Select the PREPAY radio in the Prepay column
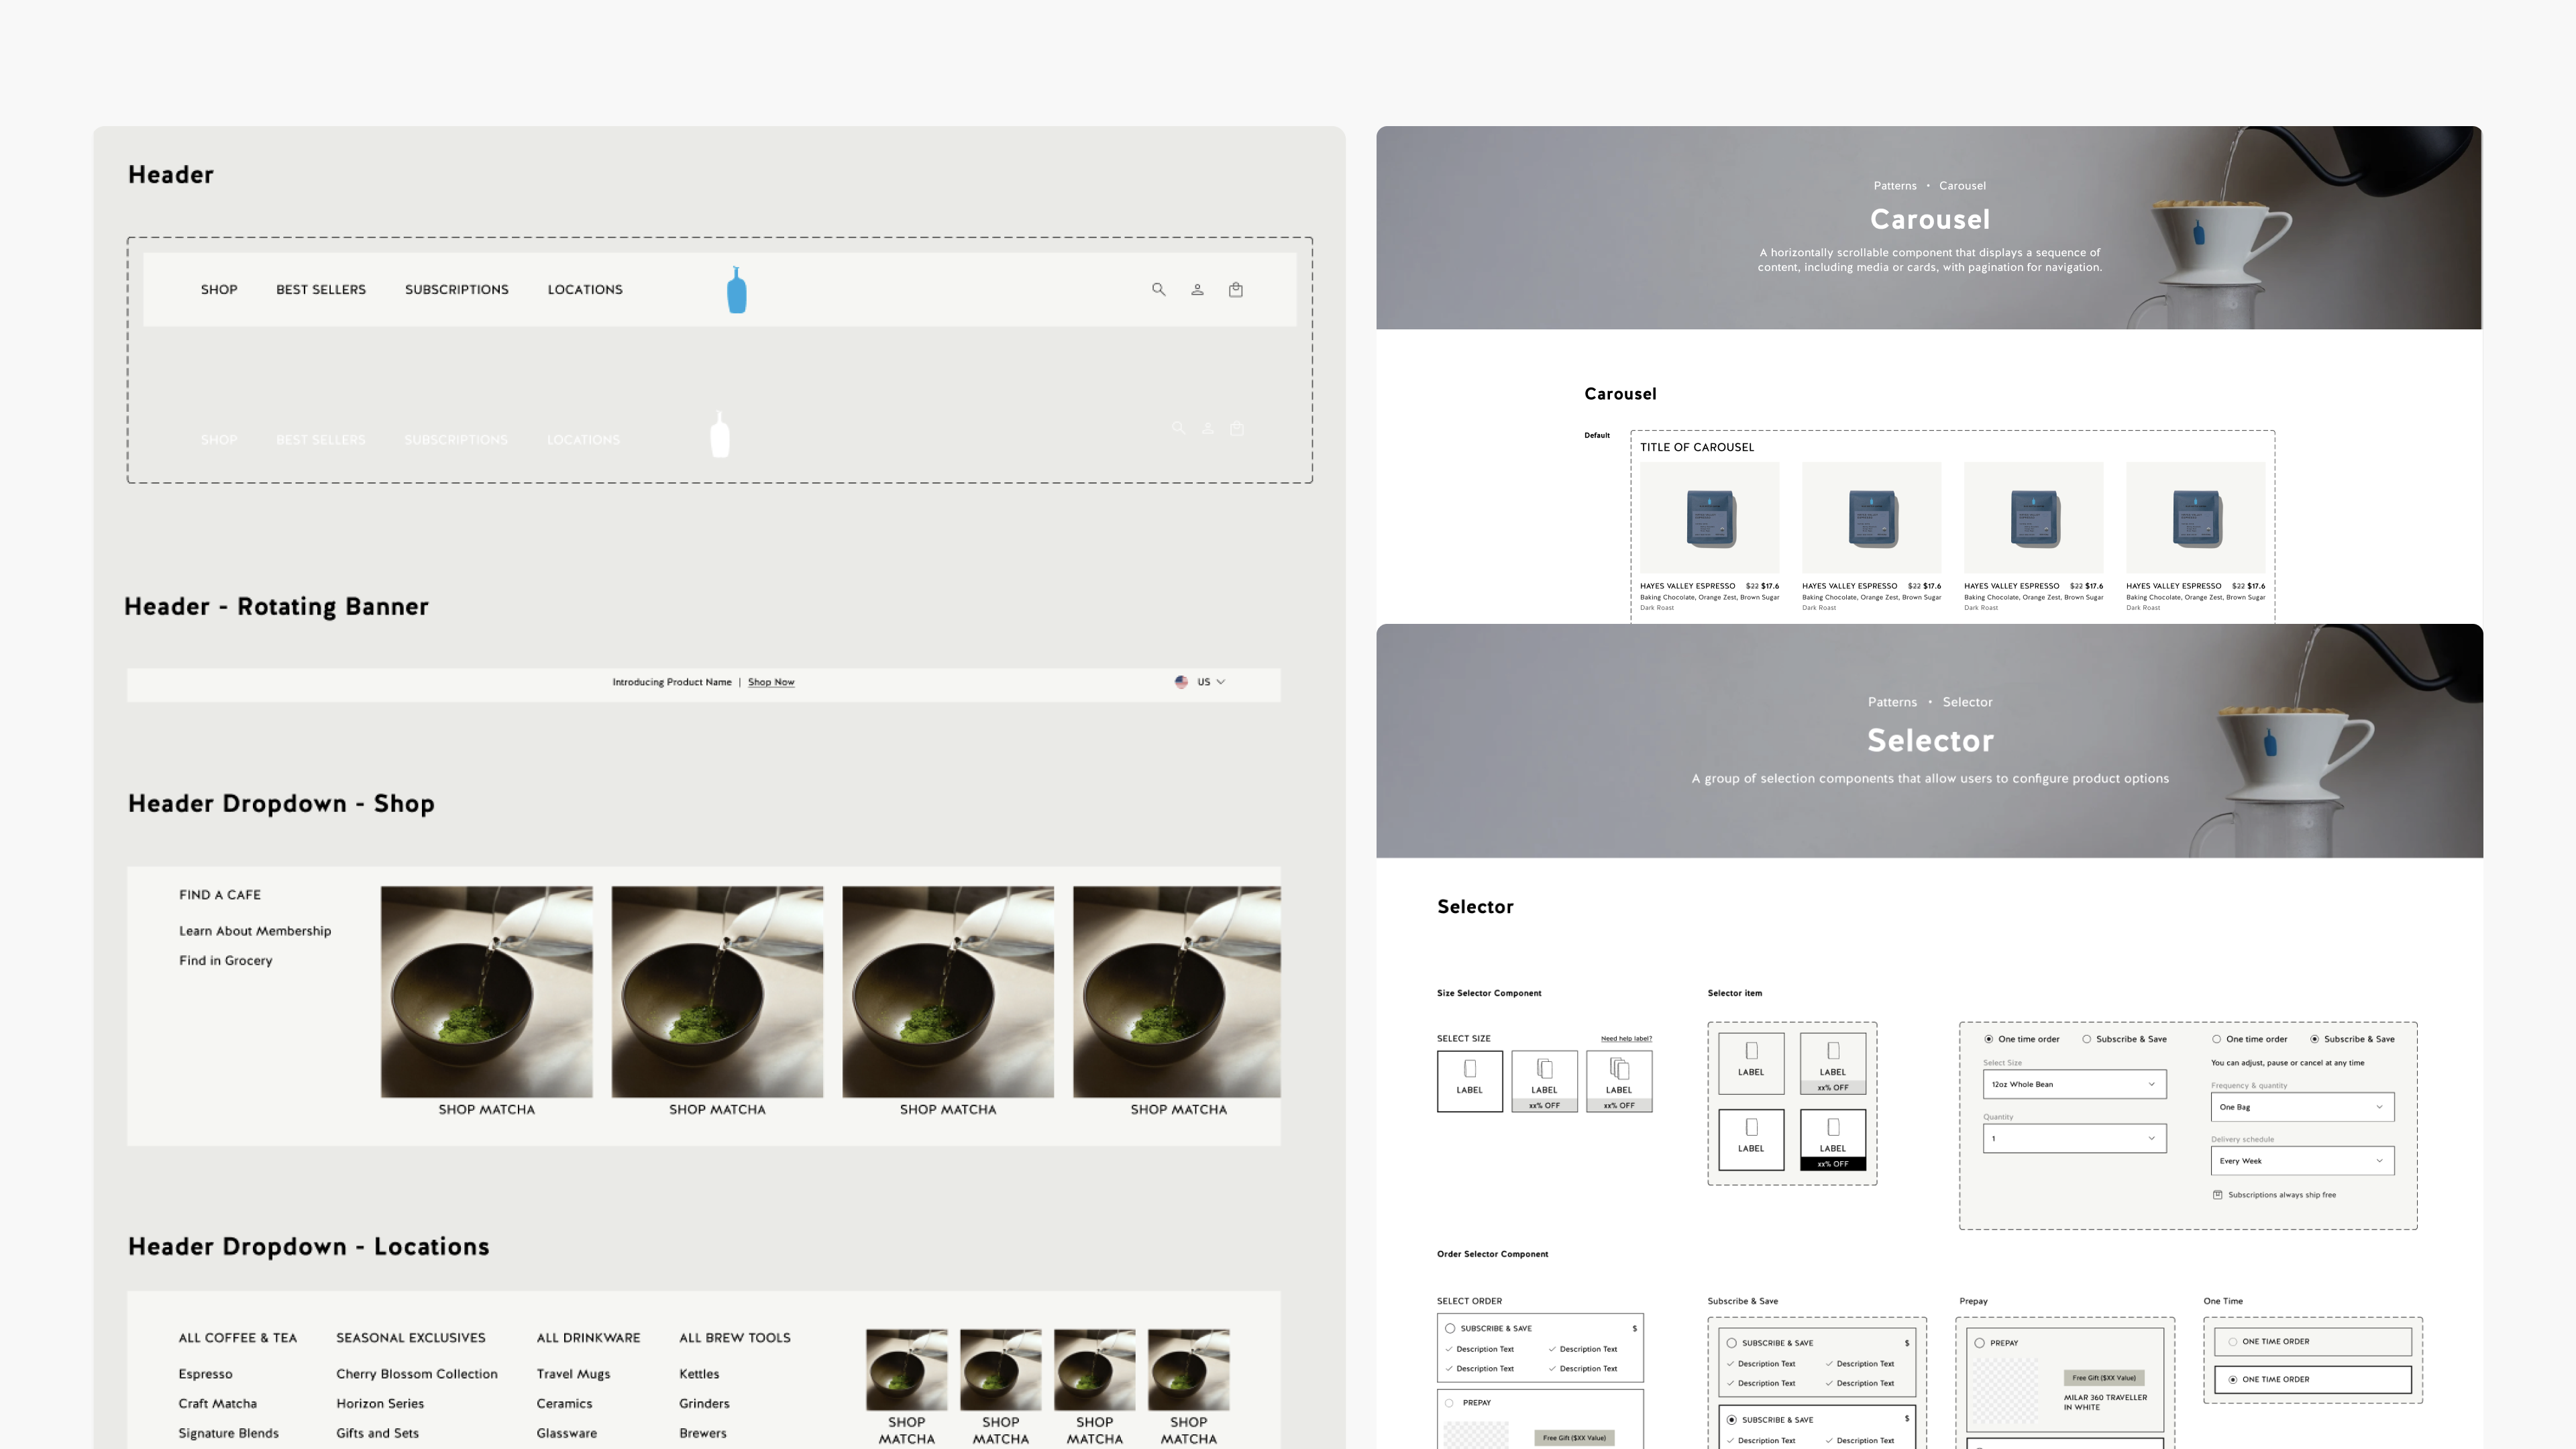The image size is (2576, 1449). pyautogui.click(x=1979, y=1343)
